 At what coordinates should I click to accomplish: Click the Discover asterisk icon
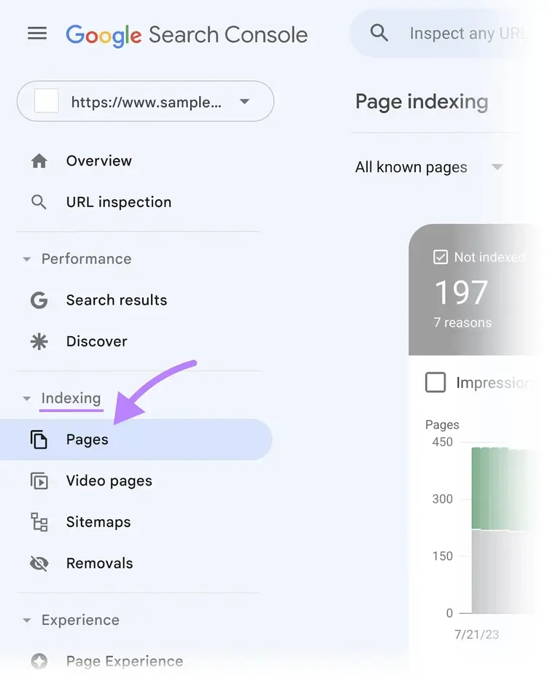(39, 341)
